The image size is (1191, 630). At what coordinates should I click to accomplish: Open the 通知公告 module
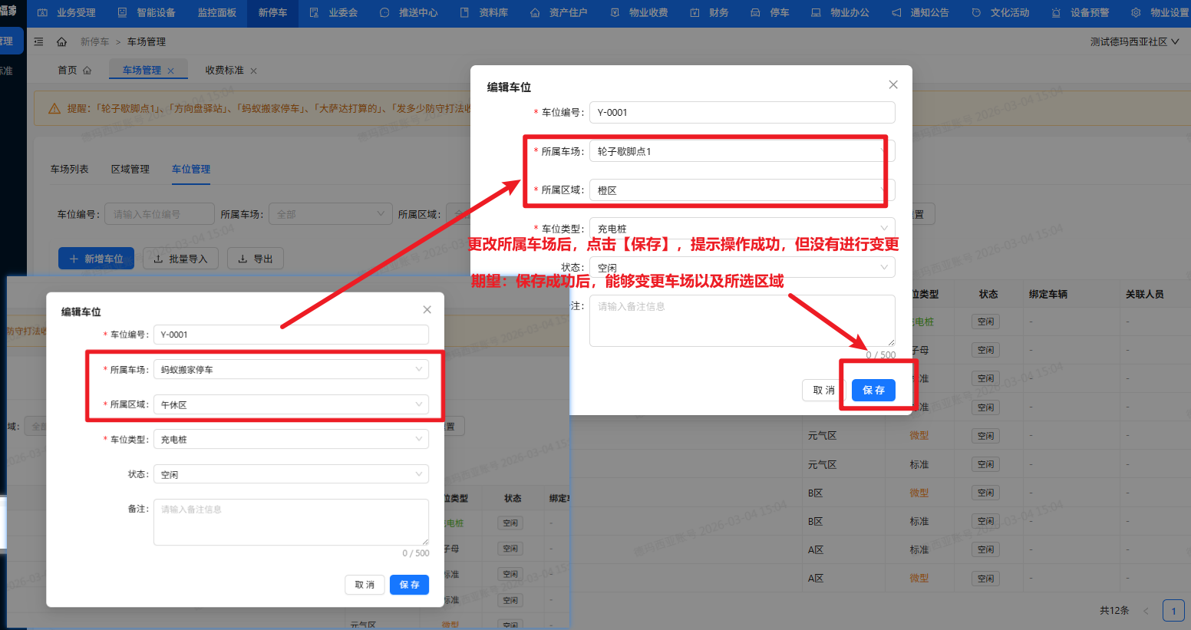929,12
